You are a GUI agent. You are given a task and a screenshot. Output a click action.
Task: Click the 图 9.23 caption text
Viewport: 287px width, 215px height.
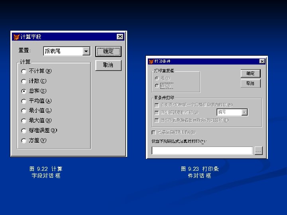(x=200, y=172)
